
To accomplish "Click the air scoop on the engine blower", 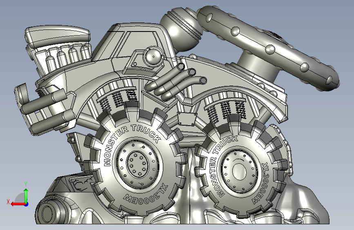I will [58, 36].
